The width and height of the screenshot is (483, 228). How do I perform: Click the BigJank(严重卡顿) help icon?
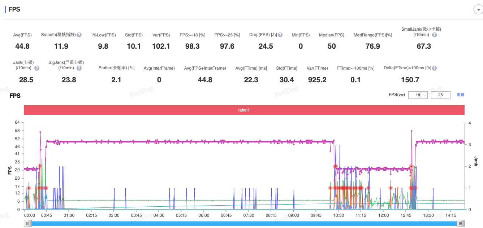pyautogui.click(x=79, y=68)
